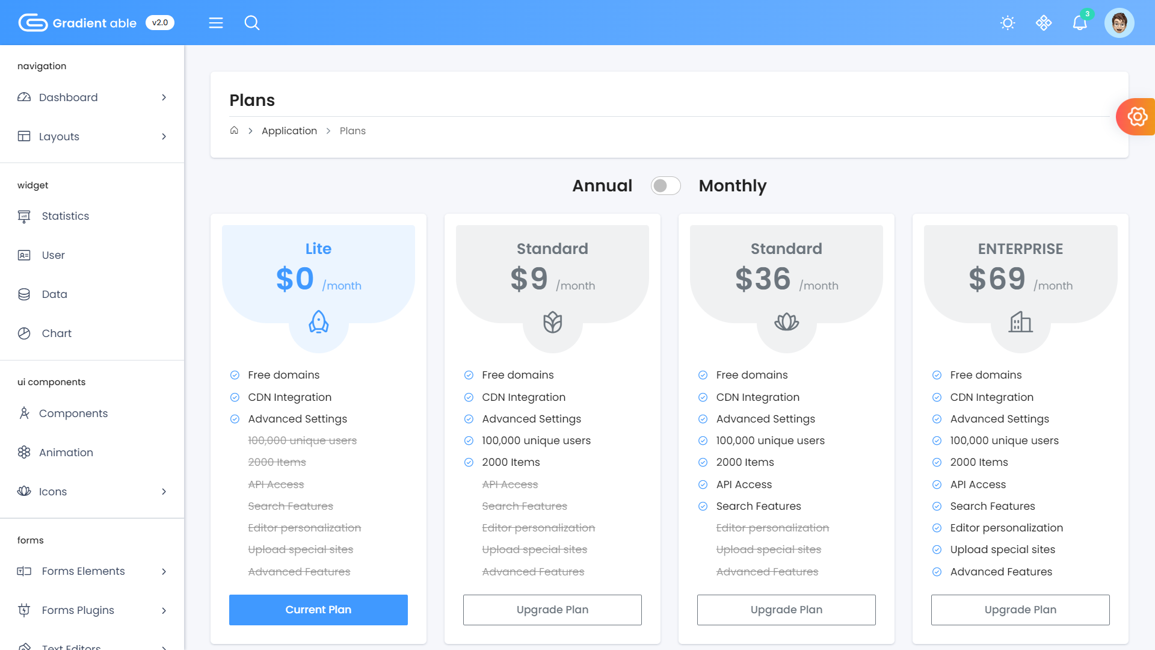This screenshot has height=650, width=1155.
Task: Expand the Dashboard menu chevron
Action: [x=164, y=97]
